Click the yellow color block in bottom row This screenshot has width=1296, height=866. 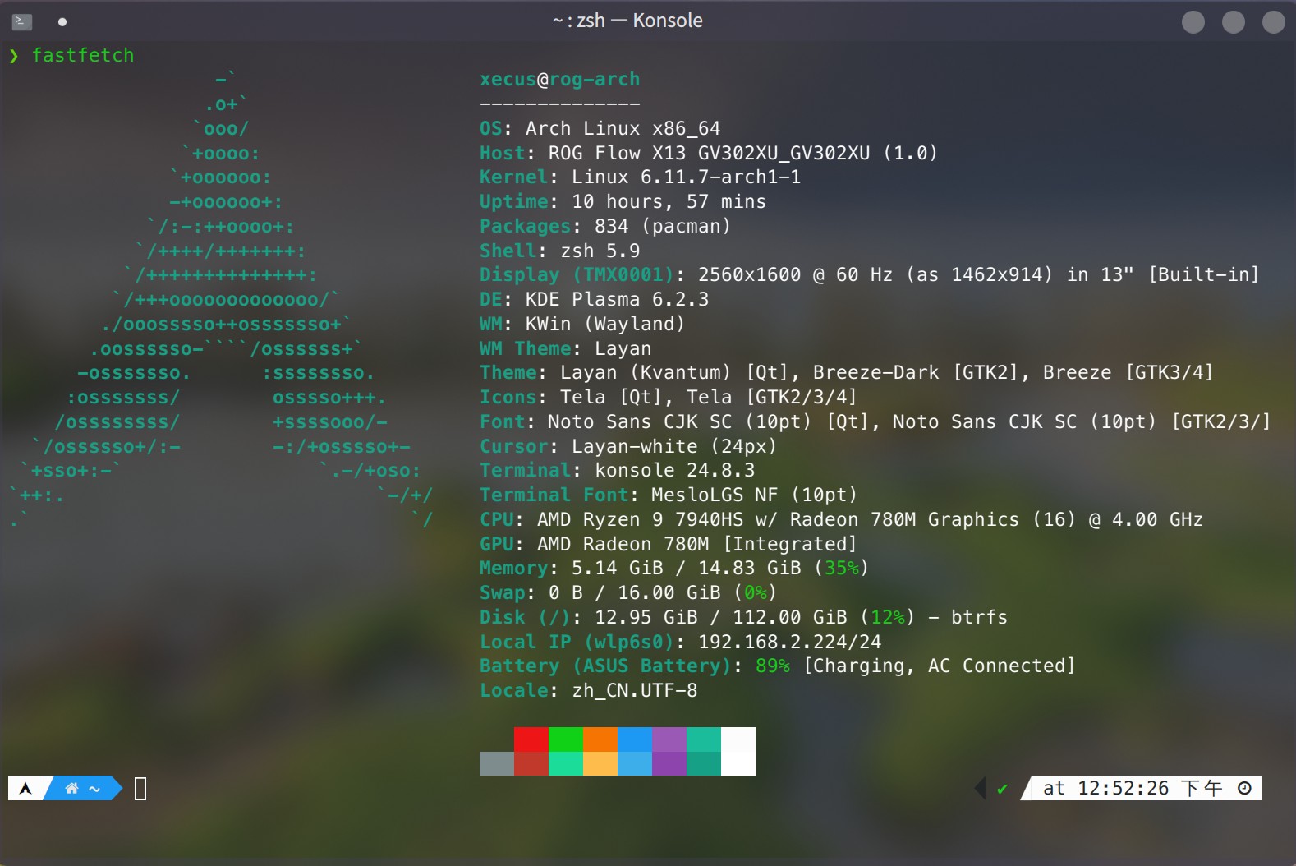coord(600,763)
